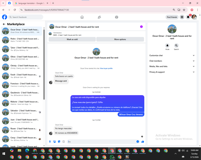Open the emoji picker in message box
Image resolution: width=201 pixels, height=160 pixels.
(x=137, y=142)
